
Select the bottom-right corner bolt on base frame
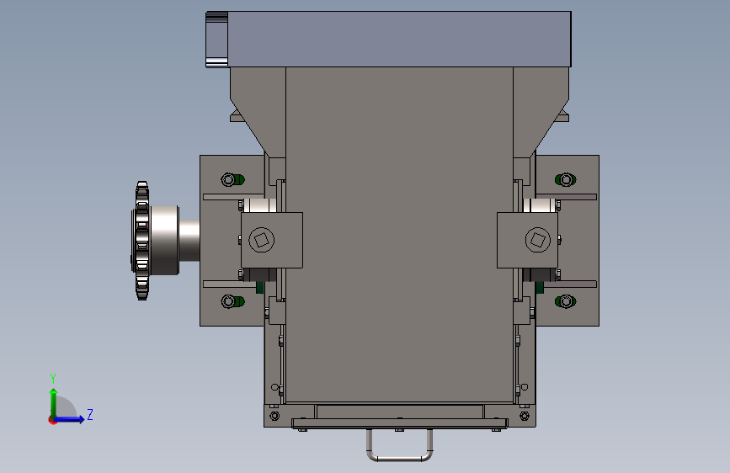tap(525, 416)
